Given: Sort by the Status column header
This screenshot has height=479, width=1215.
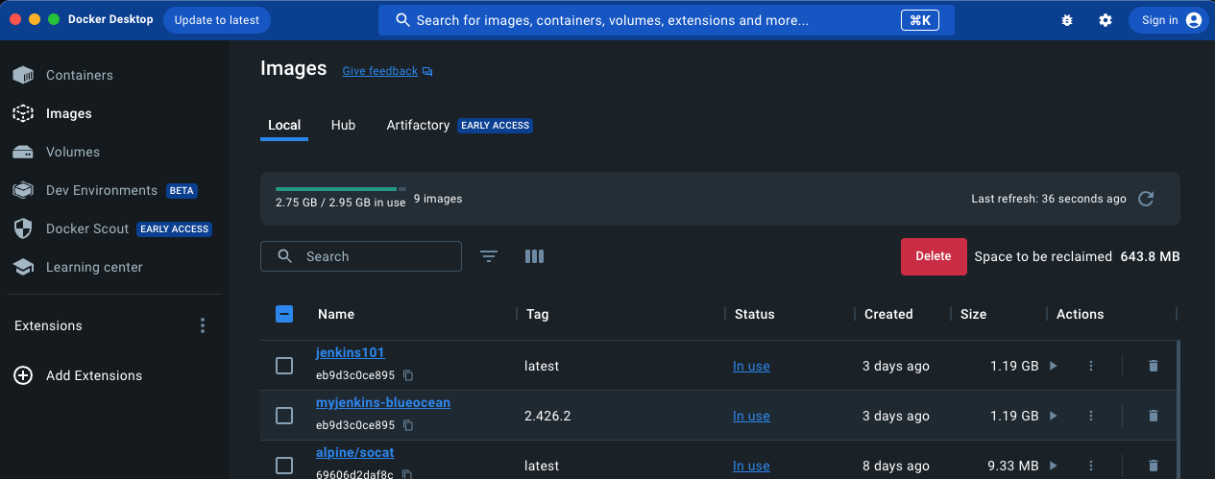Looking at the screenshot, I should tap(755, 314).
